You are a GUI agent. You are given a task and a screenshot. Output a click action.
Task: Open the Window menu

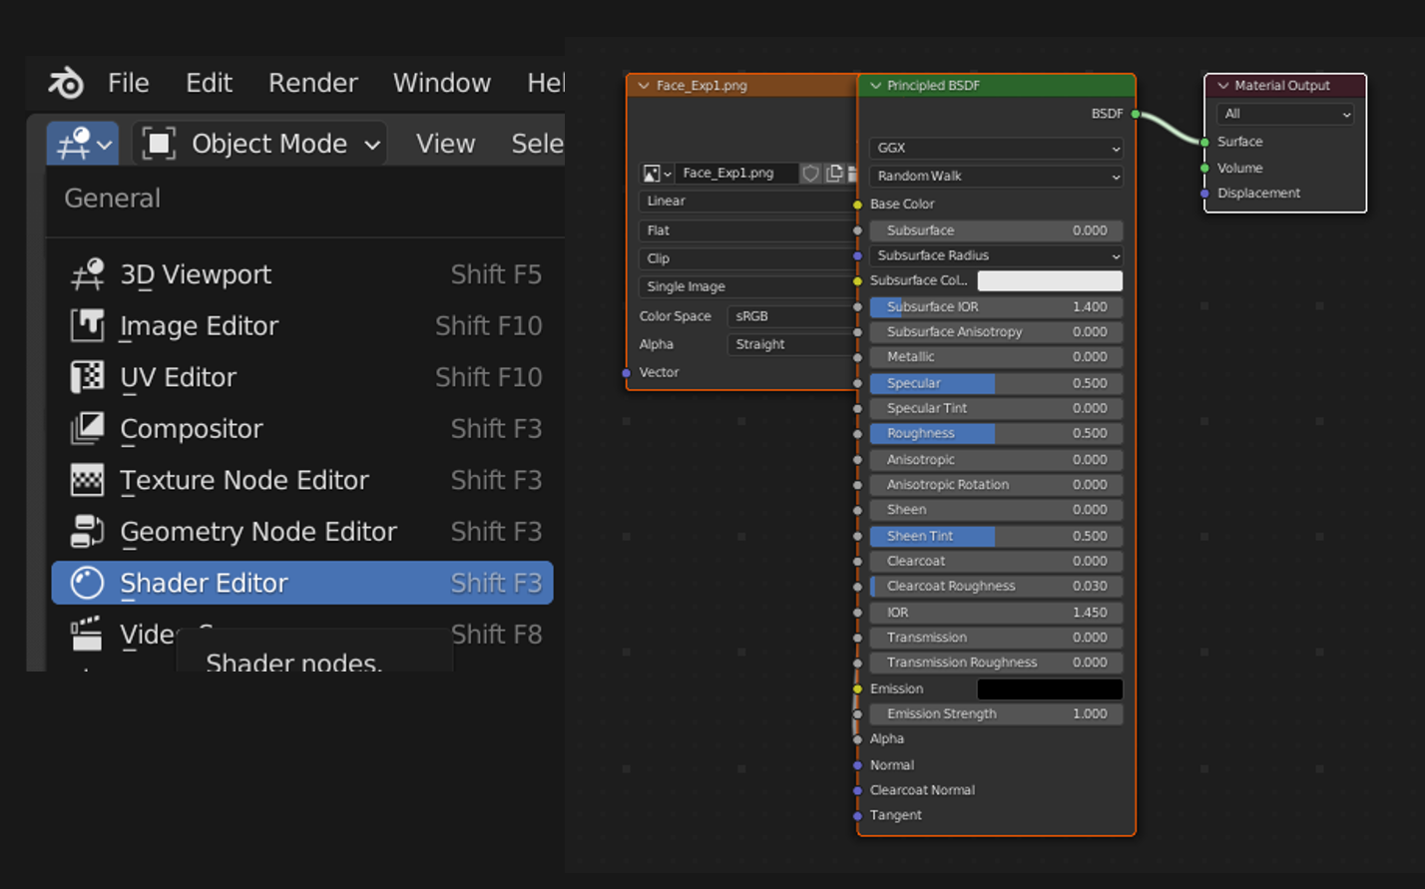pos(442,83)
